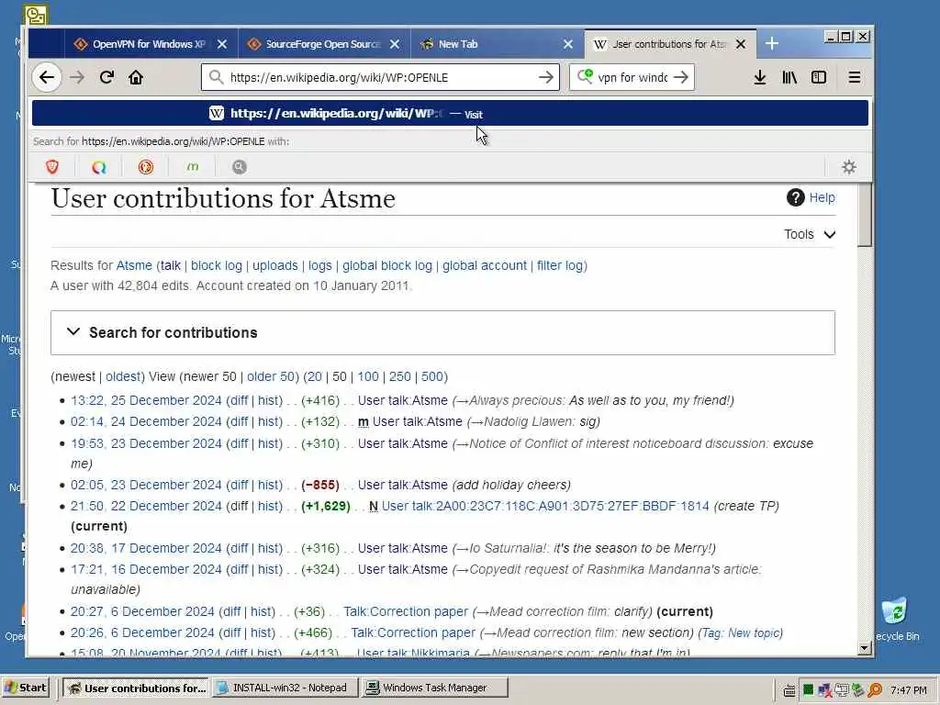The image size is (940, 705).
Task: Open the Windows Start menu
Action: coord(27,688)
